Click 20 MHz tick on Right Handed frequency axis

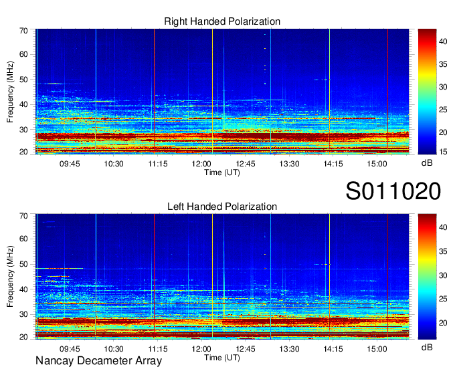23,152
